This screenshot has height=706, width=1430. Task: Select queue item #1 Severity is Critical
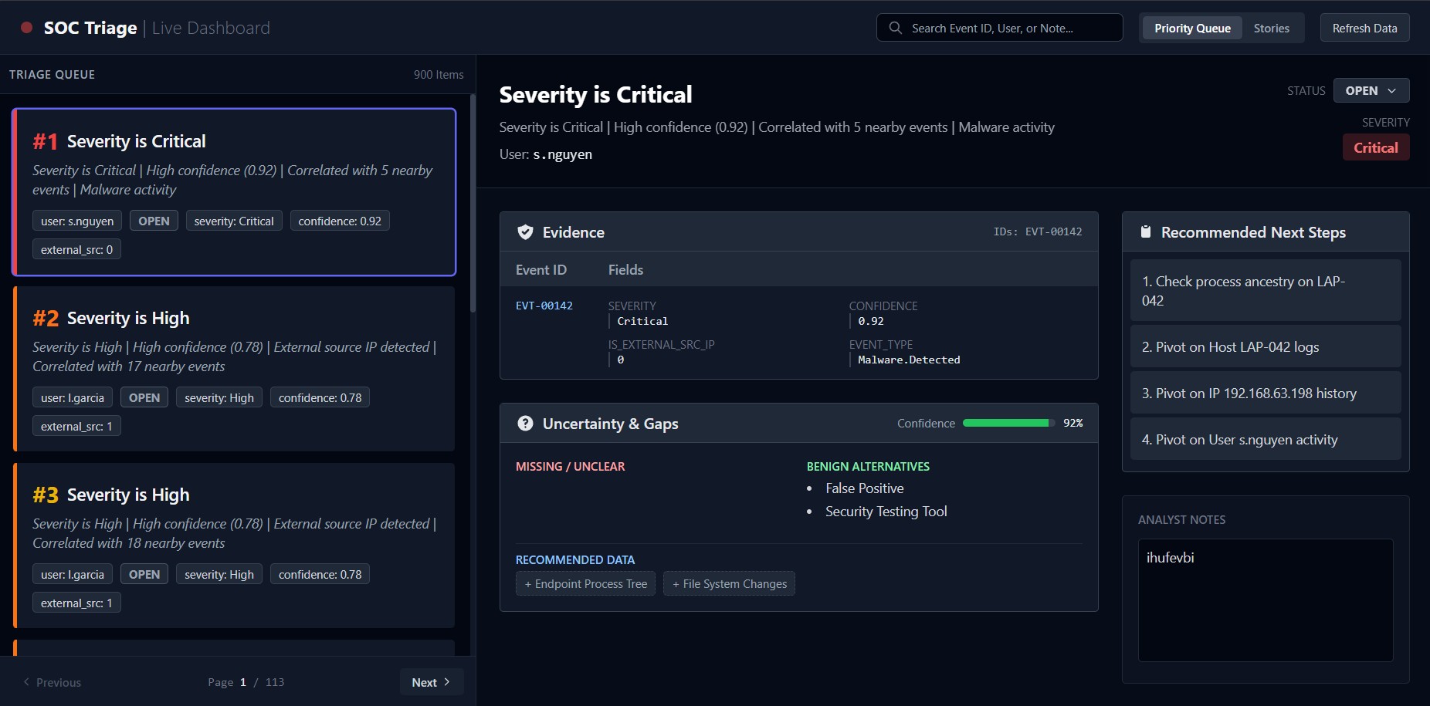234,192
